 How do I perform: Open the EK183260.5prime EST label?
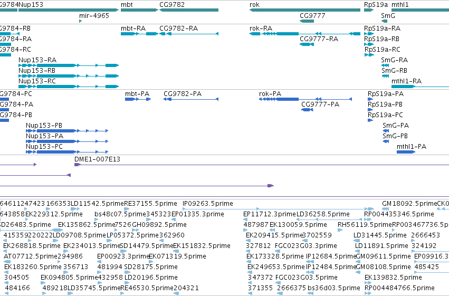click(33, 268)
